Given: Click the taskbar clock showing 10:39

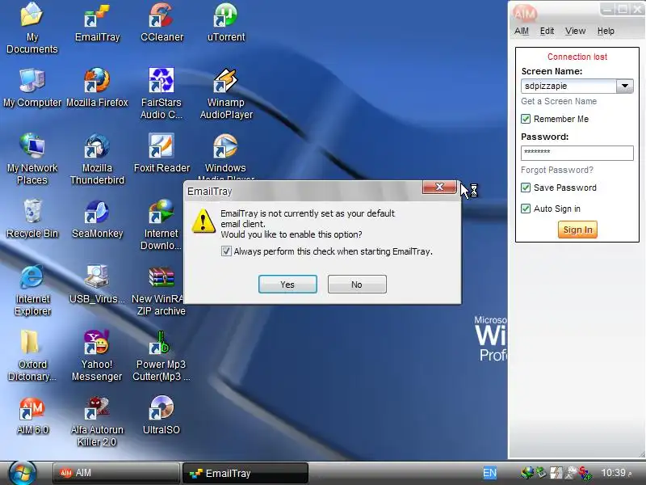Looking at the screenshot, I should [x=615, y=473].
